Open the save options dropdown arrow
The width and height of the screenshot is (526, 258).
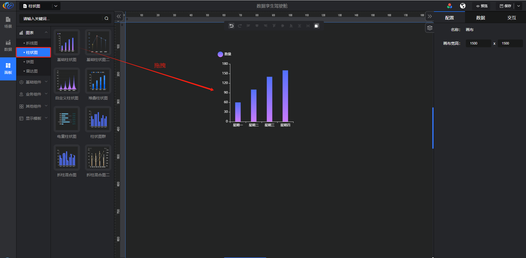coord(519,6)
